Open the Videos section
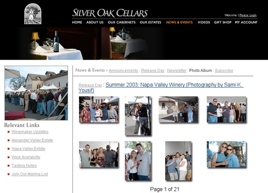268x193 pixels. 204,23
